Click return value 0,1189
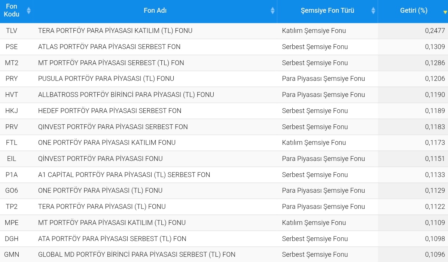 435,110
